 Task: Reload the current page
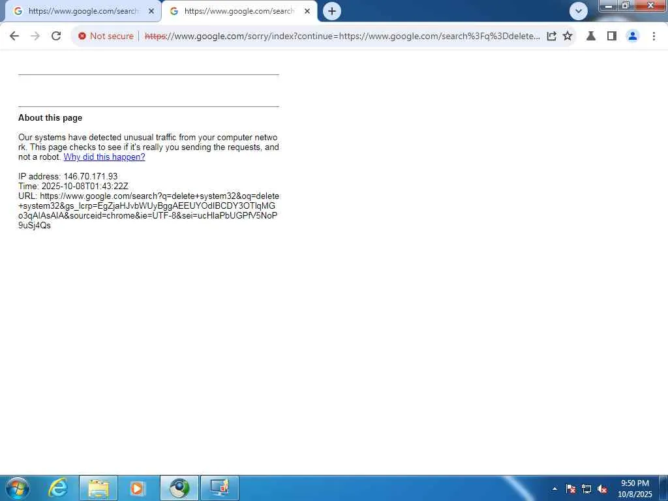click(56, 36)
